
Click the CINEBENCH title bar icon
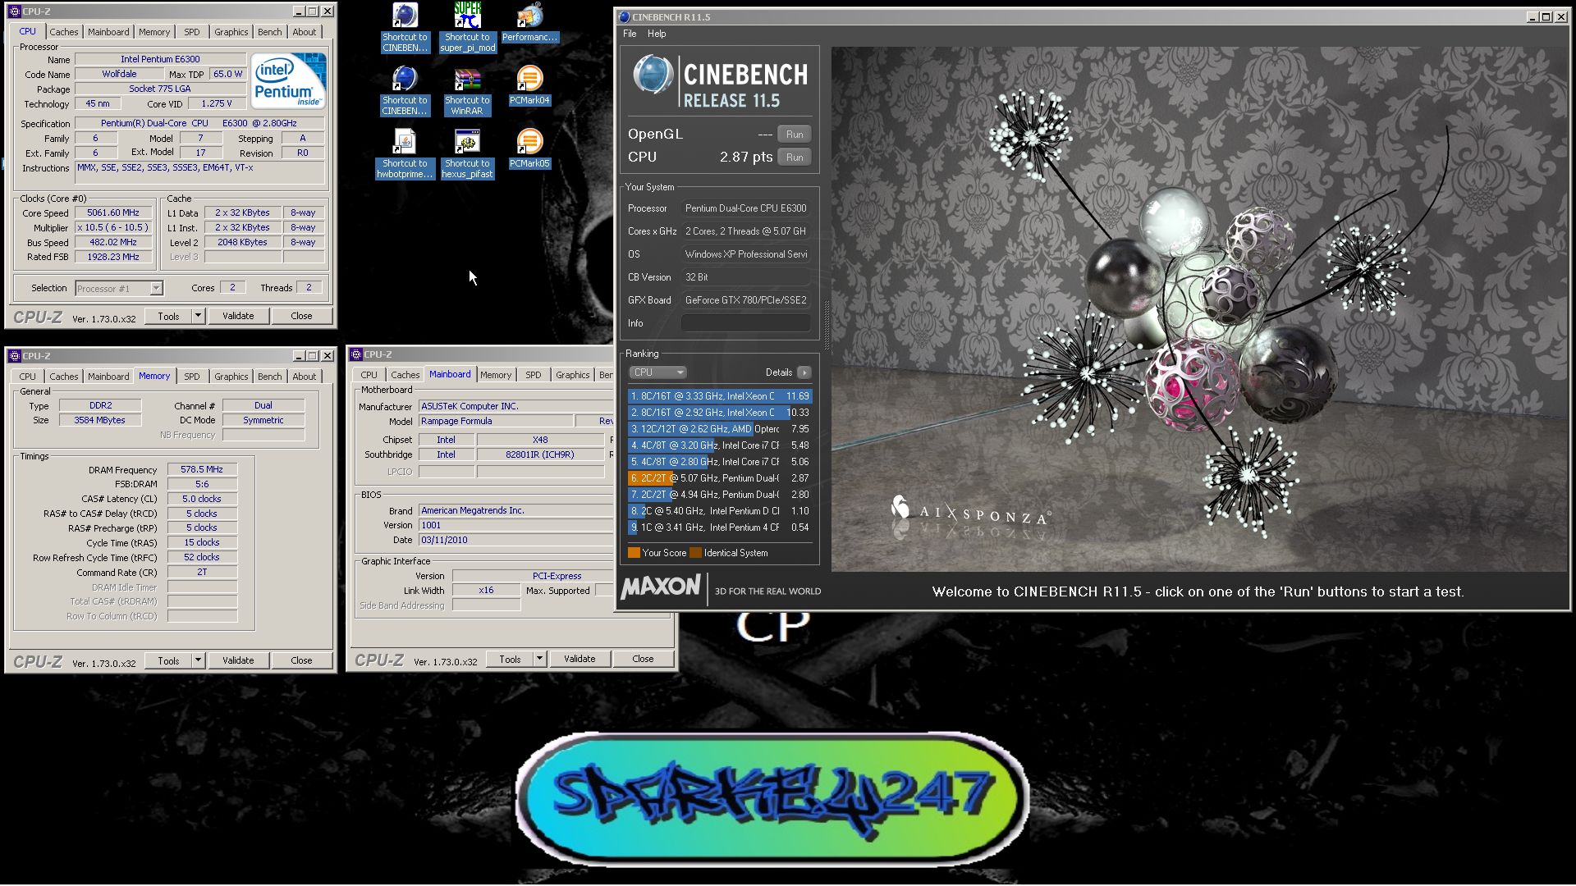click(x=624, y=16)
